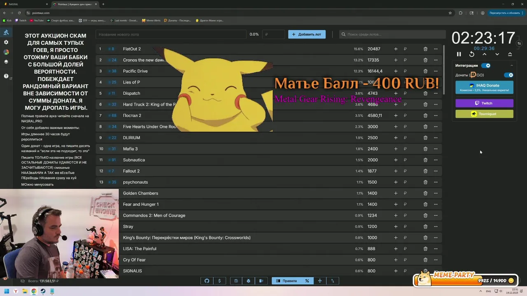Open the Last events bookmark
This screenshot has width=527, height=296.
(x=124, y=20)
